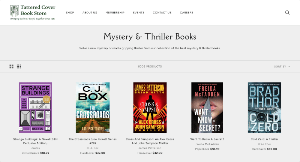Screen dimensions: 300x162
Task: Open the Events page
Action: pyautogui.click(x=138, y=13)
